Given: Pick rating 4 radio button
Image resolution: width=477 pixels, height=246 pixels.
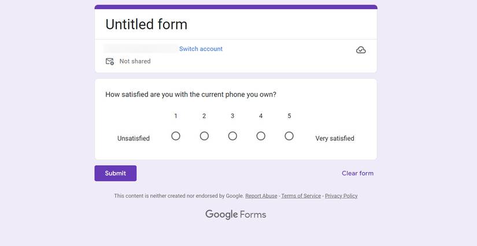Looking at the screenshot, I should point(261,136).
